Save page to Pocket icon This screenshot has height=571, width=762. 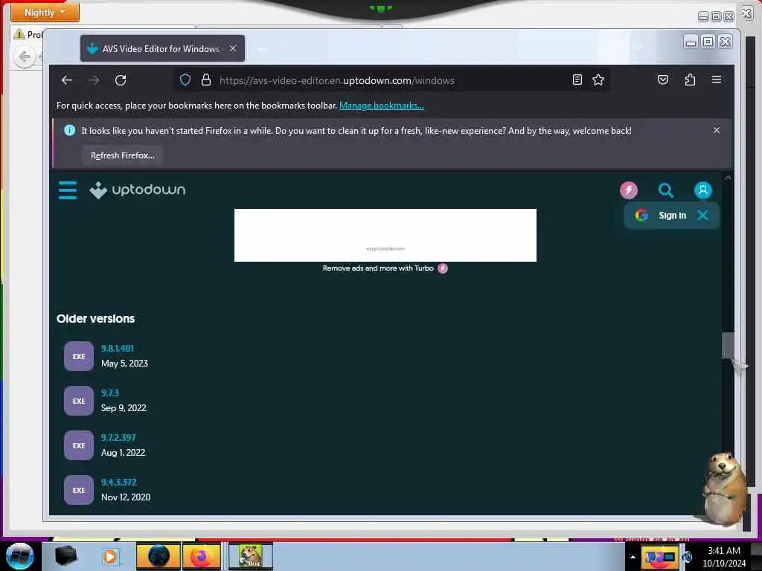click(x=663, y=80)
